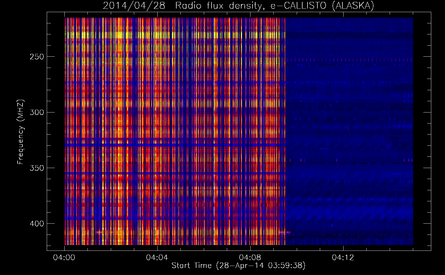This screenshot has width=445, height=275.
Task: Click the 04:04 time tick label
Action: click(x=157, y=257)
